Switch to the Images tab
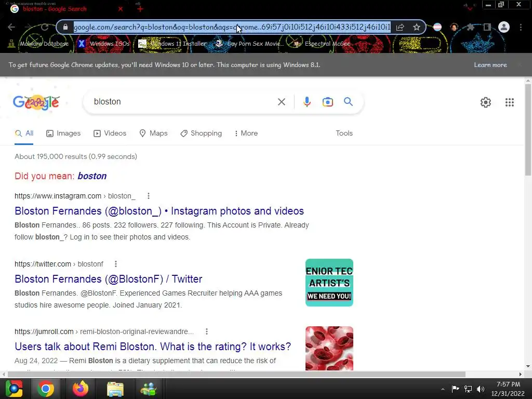The image size is (532, 399). click(63, 134)
